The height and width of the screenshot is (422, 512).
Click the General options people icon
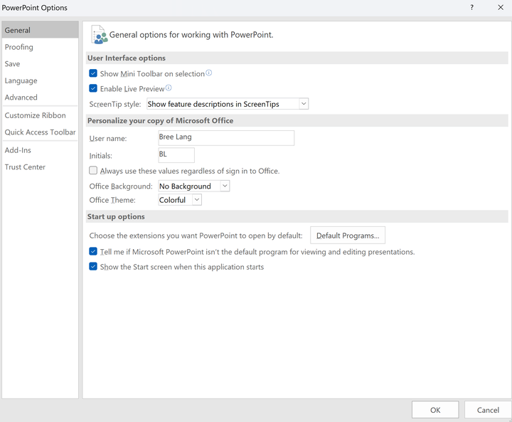(100, 35)
